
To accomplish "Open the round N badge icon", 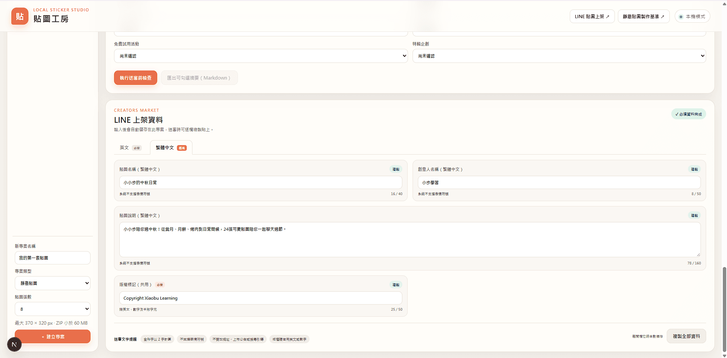I will pyautogui.click(x=14, y=344).
